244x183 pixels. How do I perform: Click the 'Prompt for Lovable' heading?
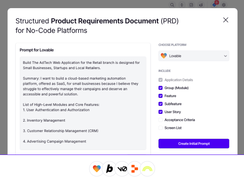click(37, 50)
